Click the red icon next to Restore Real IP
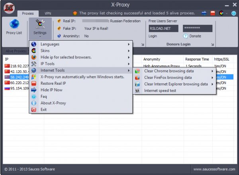This screenshot has height=175, width=239. (x=34, y=84)
